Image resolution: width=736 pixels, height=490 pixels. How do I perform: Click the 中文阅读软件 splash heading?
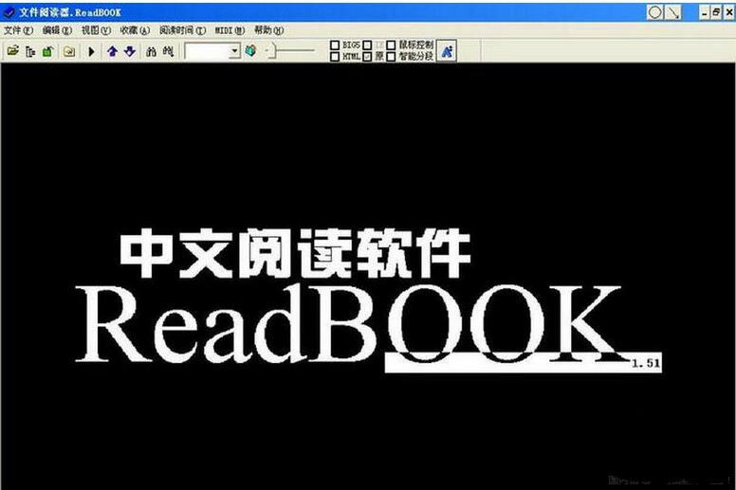295,253
